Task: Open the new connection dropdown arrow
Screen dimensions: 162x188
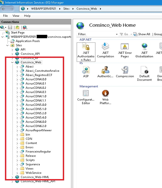Action: coord(5,27)
